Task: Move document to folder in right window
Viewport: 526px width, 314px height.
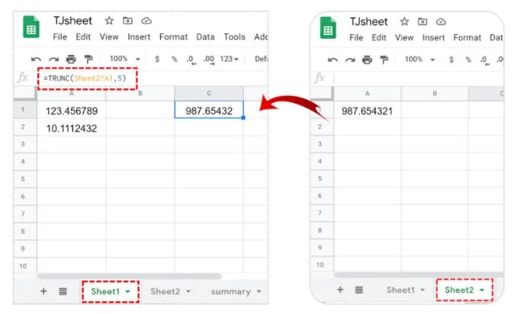Action: [422, 22]
